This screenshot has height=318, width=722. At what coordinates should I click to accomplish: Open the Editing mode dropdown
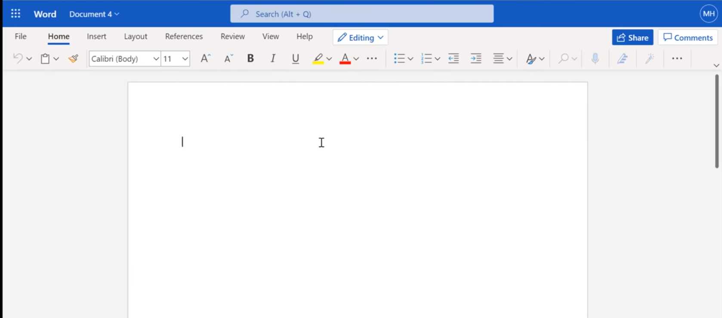click(x=361, y=37)
